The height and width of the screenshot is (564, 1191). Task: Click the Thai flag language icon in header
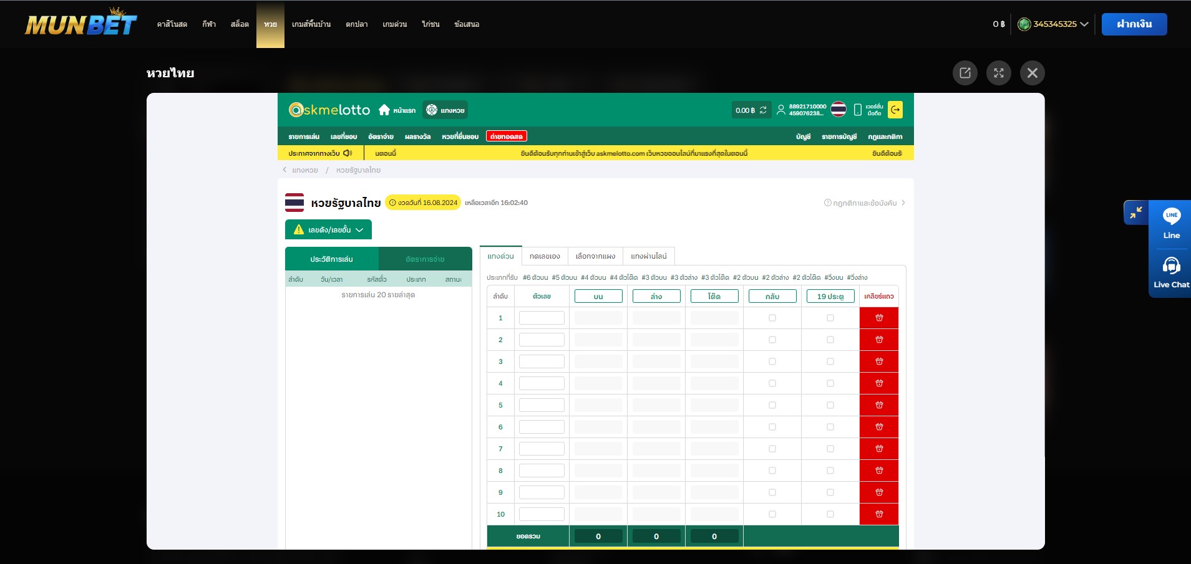tap(839, 110)
